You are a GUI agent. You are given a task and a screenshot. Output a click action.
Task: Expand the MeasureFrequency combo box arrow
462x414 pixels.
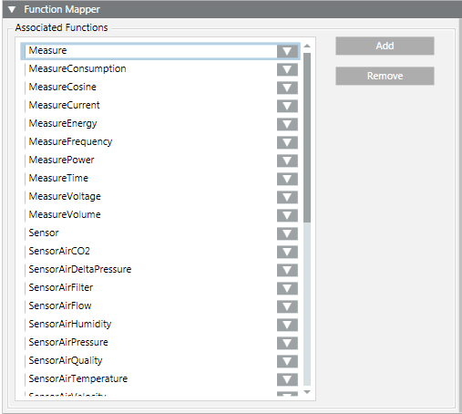click(287, 142)
